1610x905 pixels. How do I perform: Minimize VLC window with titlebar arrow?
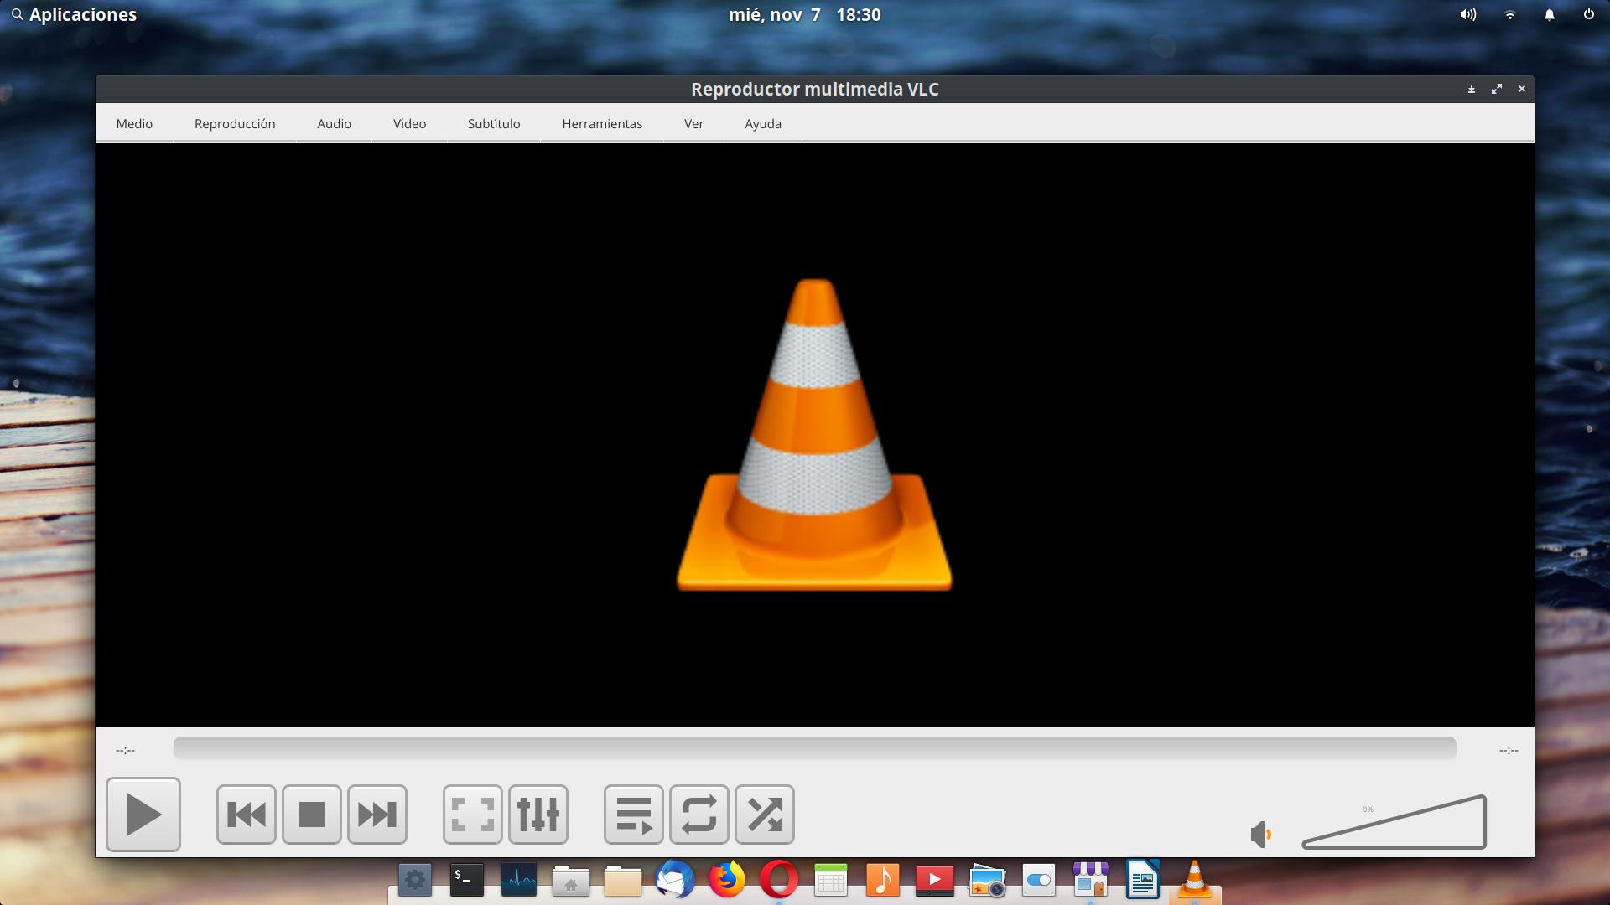[1472, 89]
